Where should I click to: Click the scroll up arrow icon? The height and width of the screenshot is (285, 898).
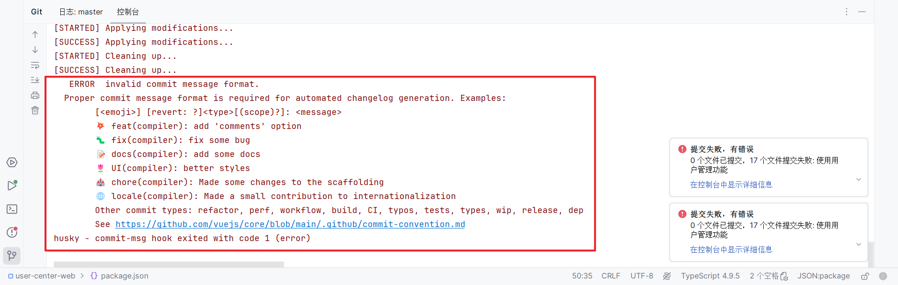tap(35, 35)
